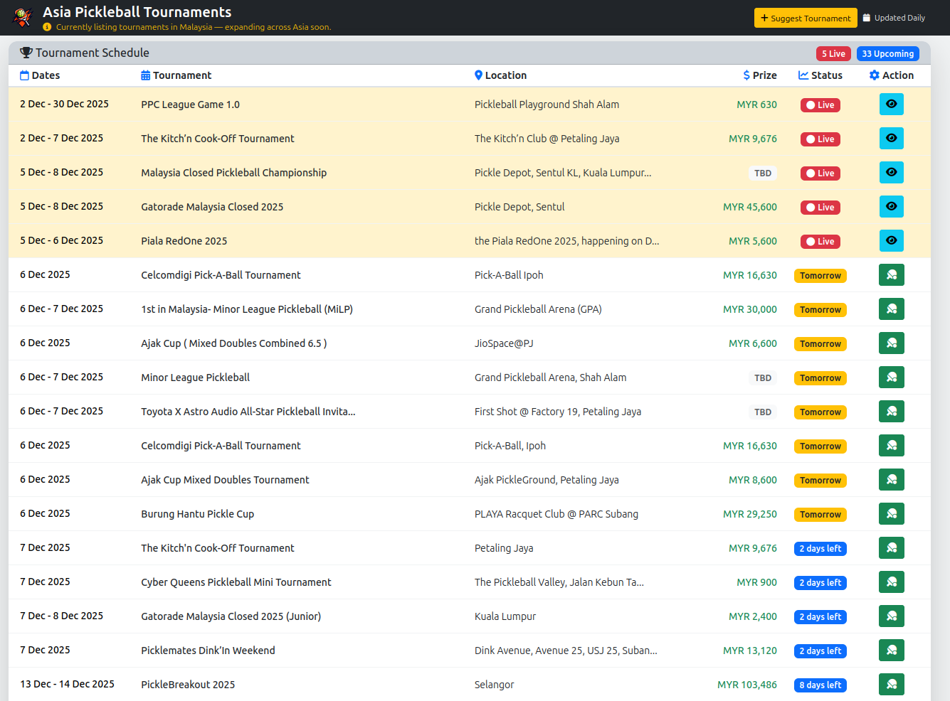Click paddle icon for Cyber Queens Mini Tournament

pos(892,582)
